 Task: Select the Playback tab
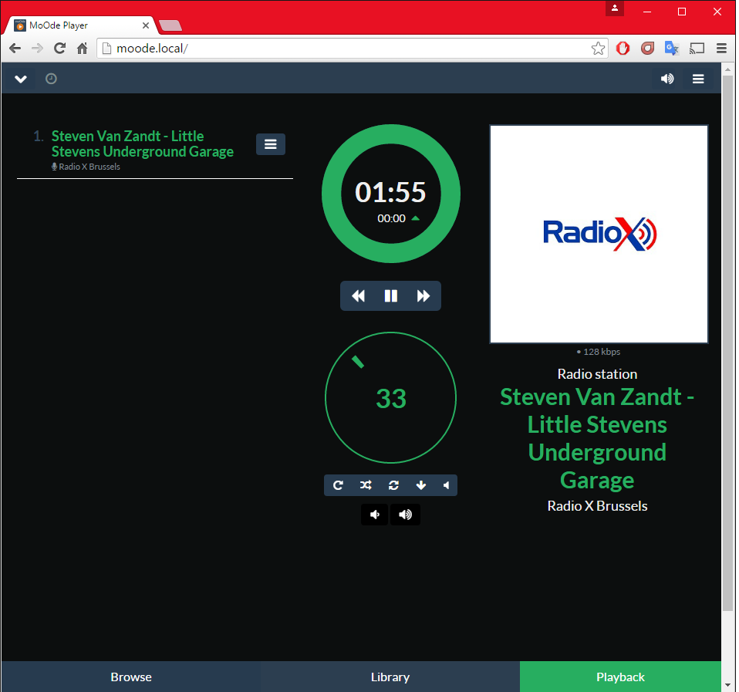pos(620,677)
